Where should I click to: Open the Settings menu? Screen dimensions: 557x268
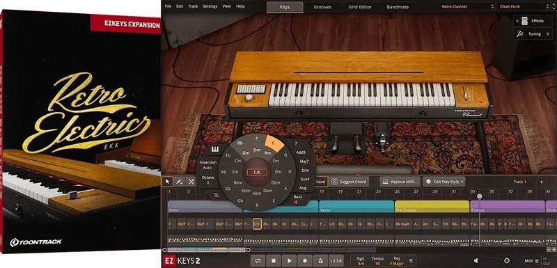(210, 6)
